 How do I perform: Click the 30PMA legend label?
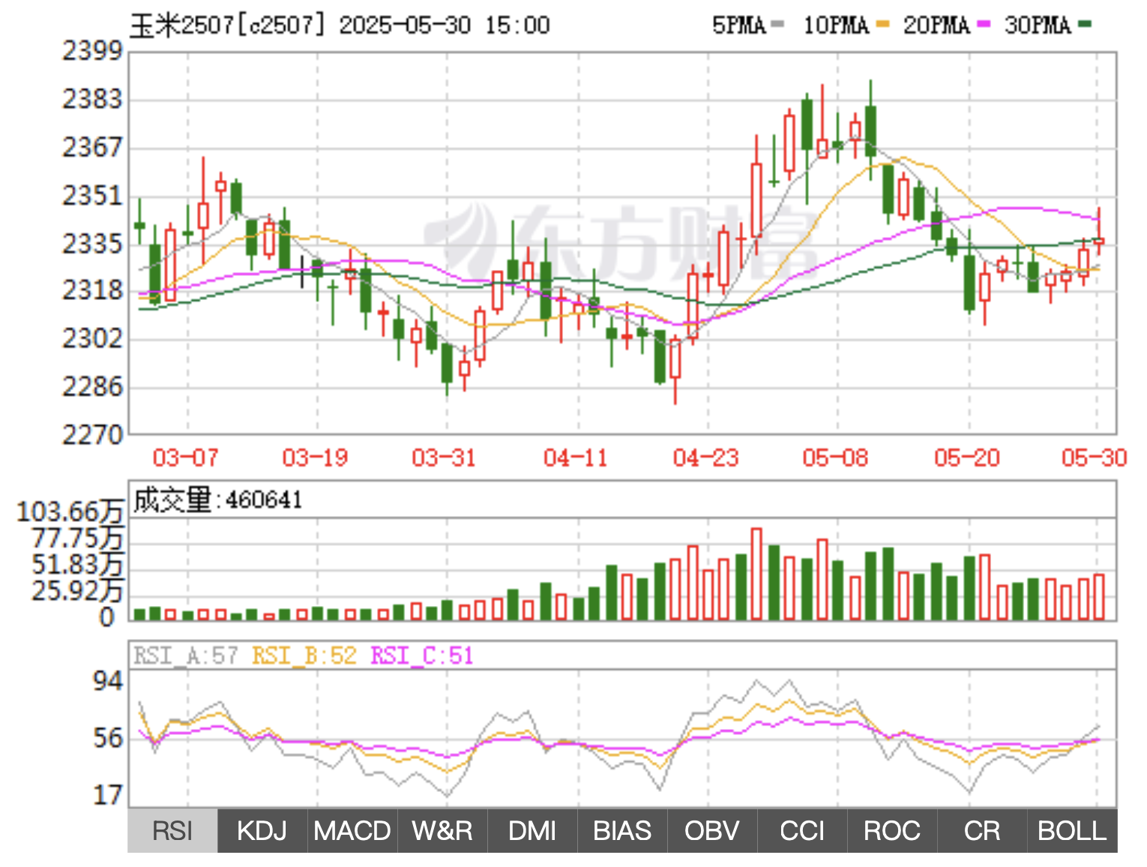(x=1038, y=25)
